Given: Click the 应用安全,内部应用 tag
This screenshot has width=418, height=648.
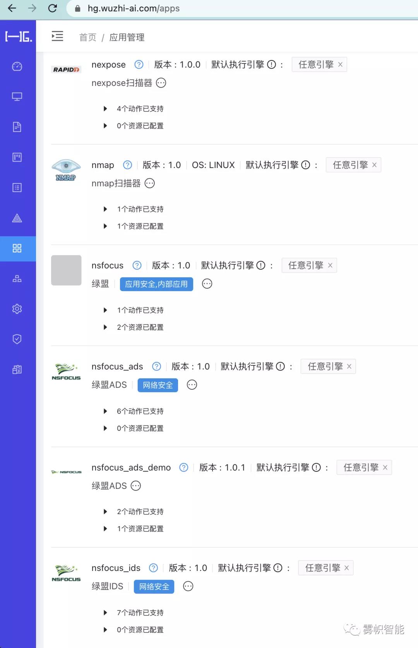Looking at the screenshot, I should point(156,284).
